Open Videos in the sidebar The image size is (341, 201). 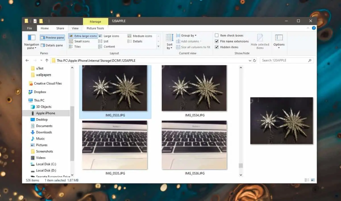tap(38, 158)
